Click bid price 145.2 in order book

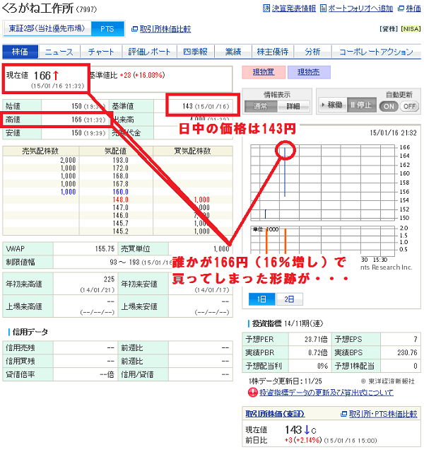tap(120, 231)
